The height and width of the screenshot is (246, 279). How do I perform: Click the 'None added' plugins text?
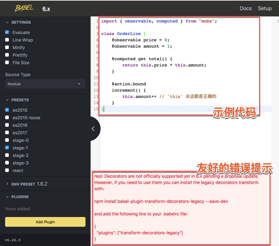[x=17, y=209]
